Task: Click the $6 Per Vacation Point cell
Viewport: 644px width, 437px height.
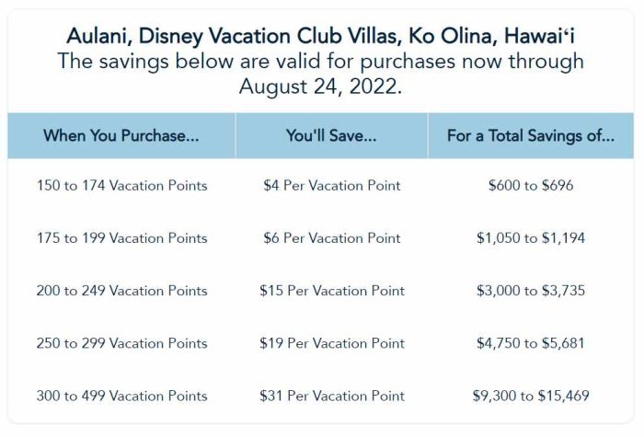Action: pyautogui.click(x=331, y=238)
